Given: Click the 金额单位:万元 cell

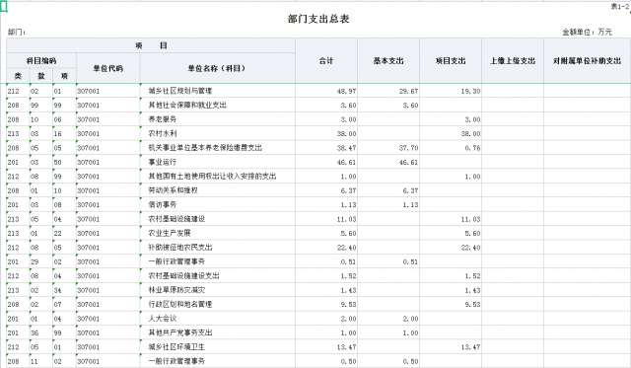Looking at the screenshot, I should click(x=588, y=32).
